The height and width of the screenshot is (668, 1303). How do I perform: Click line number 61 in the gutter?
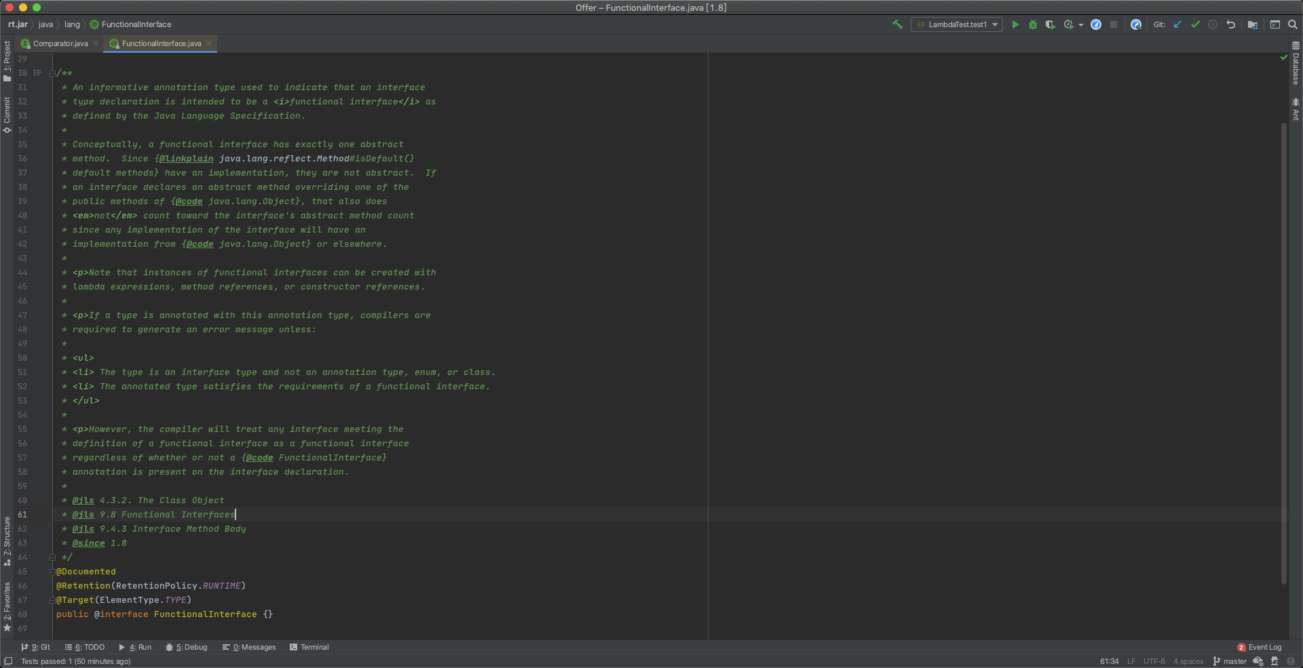(22, 515)
